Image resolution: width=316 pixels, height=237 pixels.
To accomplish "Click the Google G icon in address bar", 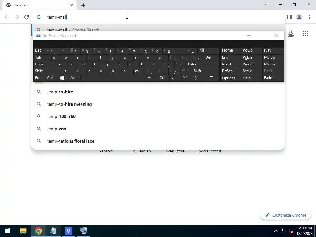I will [39, 17].
